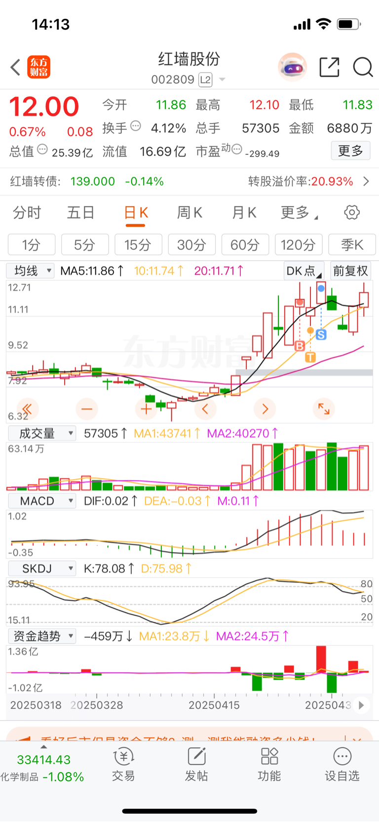
Task: Select 120分 period button
Action: click(299, 245)
